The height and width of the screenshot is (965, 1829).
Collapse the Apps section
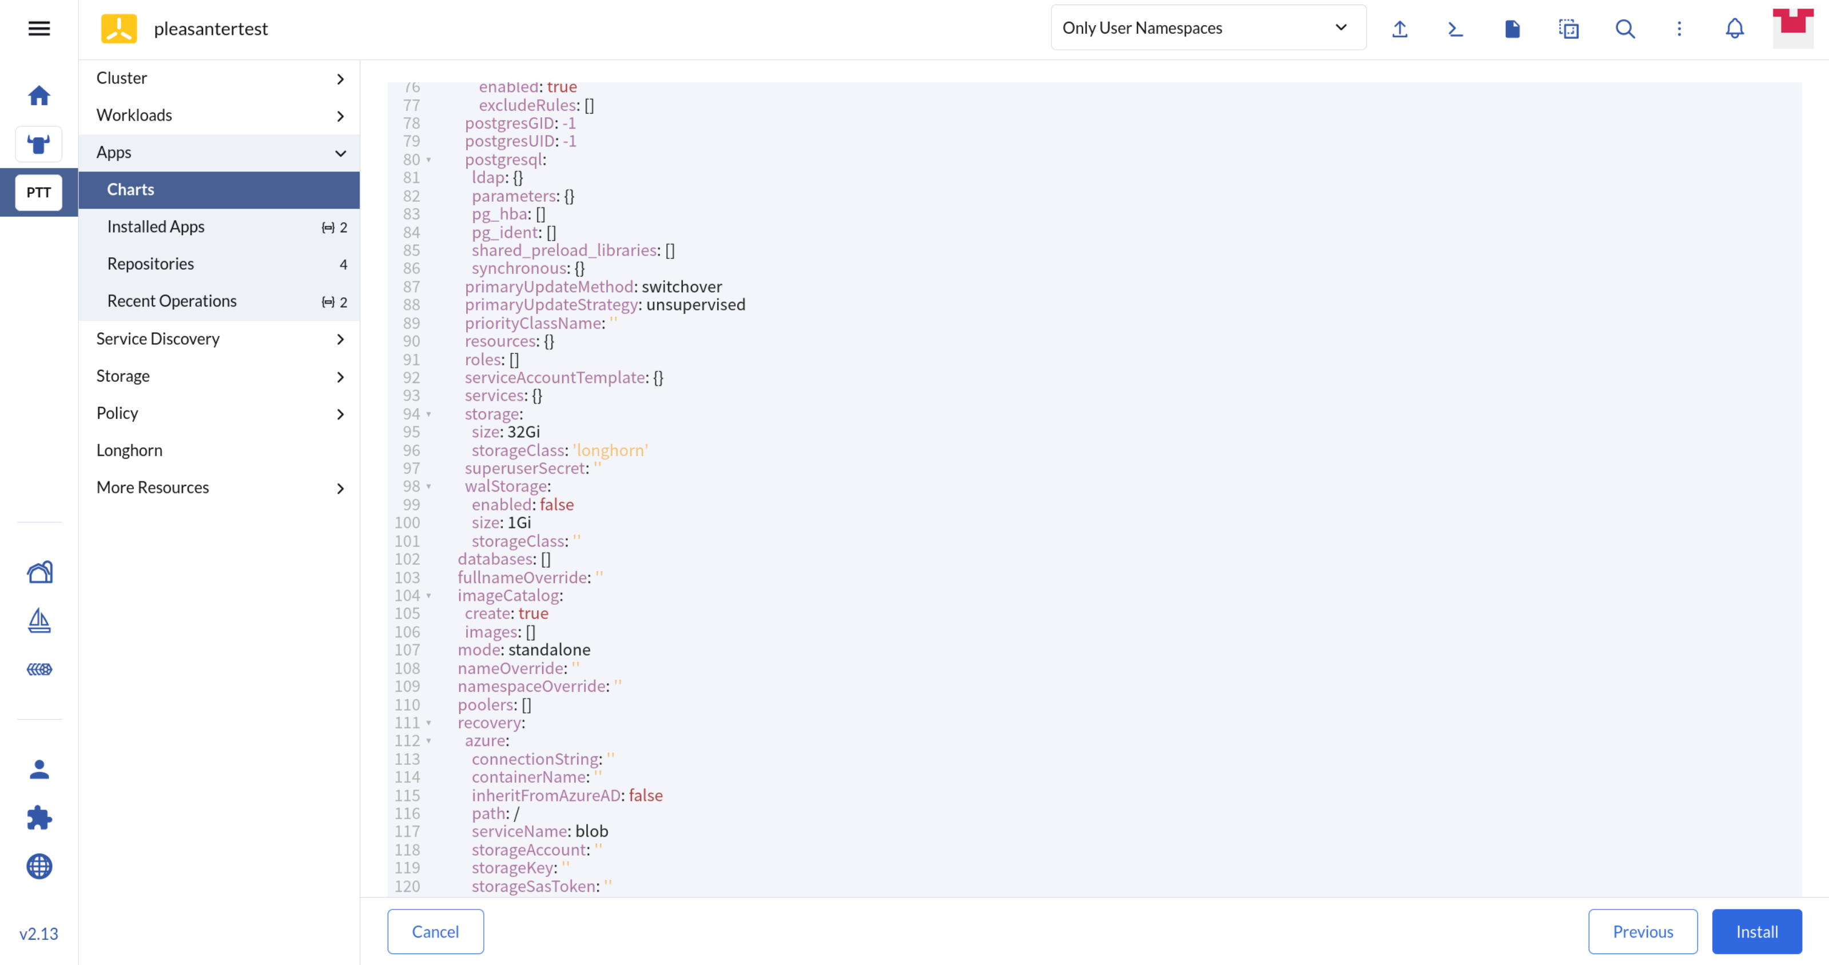(x=340, y=153)
